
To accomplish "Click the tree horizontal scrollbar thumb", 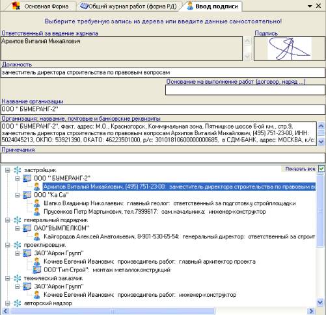I will 113,311.
